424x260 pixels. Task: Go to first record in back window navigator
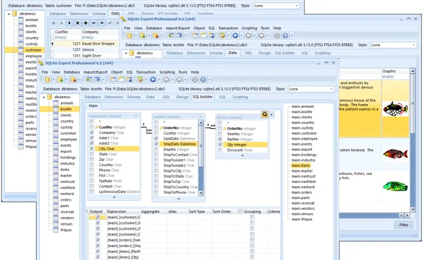pyautogui.click(x=53, y=23)
